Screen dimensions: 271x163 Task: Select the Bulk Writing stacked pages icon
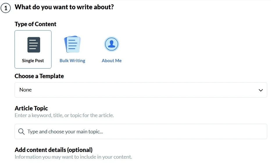[72, 44]
